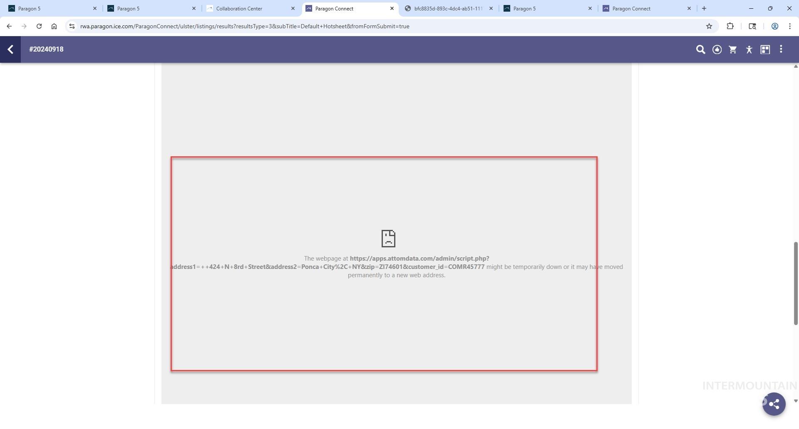The width and height of the screenshot is (799, 429).
Task: Click the scroll down arrow of page
Action: (x=796, y=401)
